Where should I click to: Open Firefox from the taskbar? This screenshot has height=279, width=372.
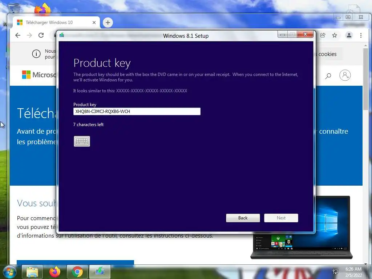[x=55, y=272]
